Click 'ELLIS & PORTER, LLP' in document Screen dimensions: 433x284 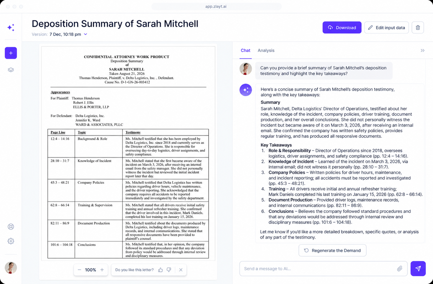tap(91, 107)
